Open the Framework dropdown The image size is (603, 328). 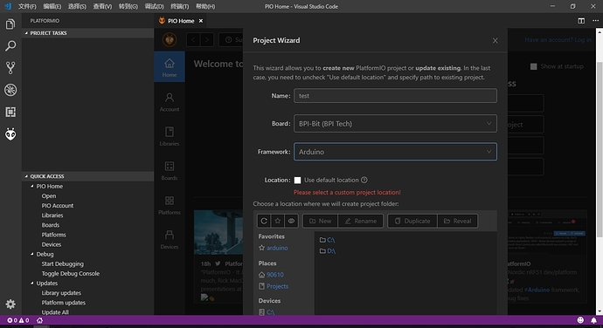[395, 152]
